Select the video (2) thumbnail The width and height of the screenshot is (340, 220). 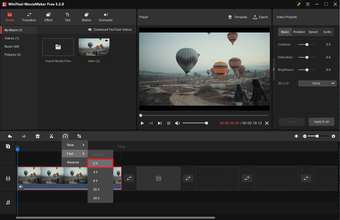(94, 47)
